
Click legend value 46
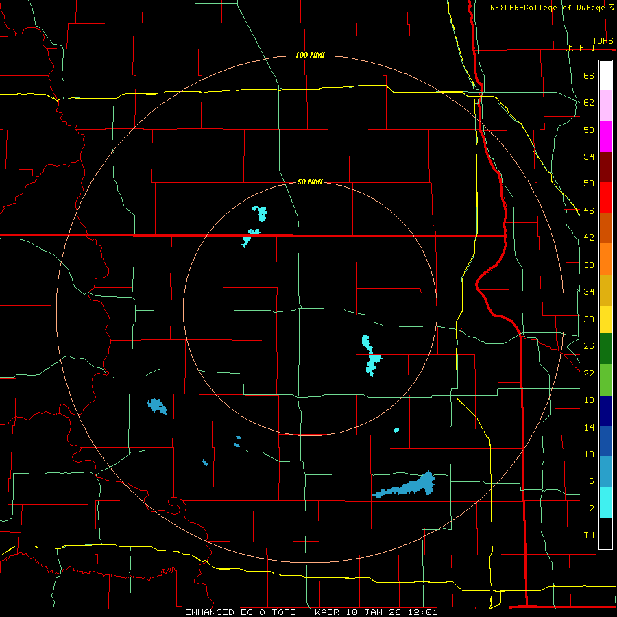point(589,211)
